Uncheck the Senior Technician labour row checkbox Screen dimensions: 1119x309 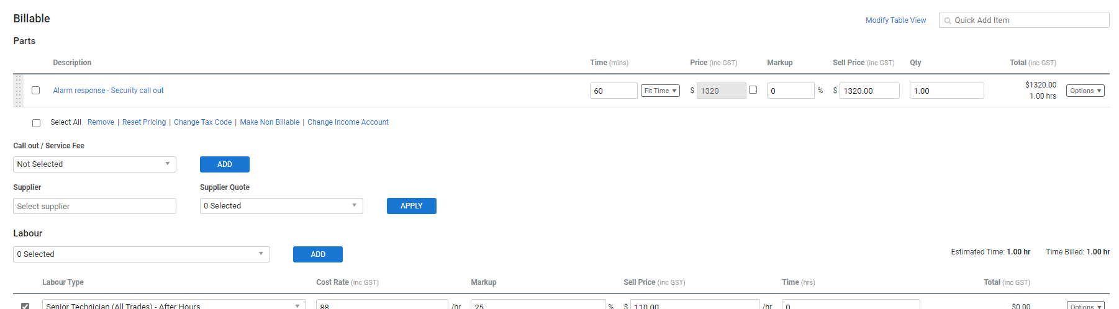[25, 306]
